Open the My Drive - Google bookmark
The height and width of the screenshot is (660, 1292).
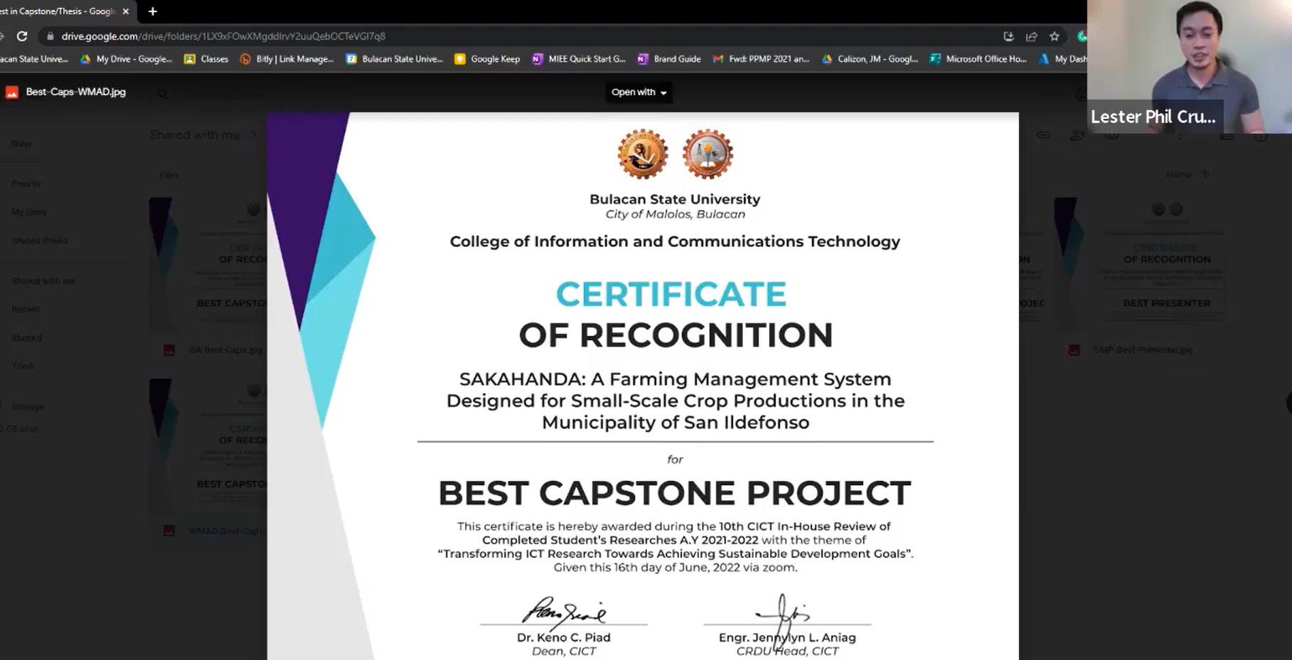[127, 59]
